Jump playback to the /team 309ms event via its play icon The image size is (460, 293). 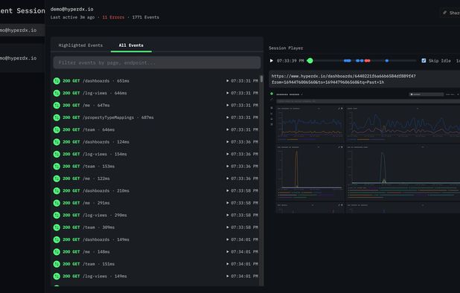pyautogui.click(x=227, y=228)
